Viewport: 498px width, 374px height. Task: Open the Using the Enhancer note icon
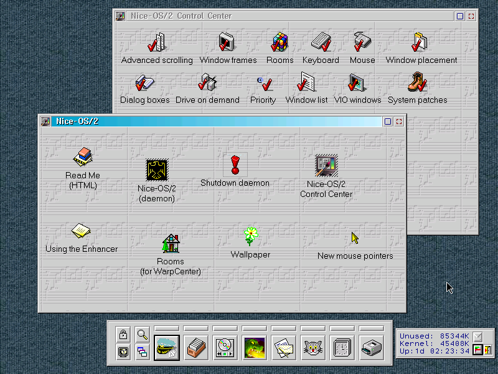[81, 231]
